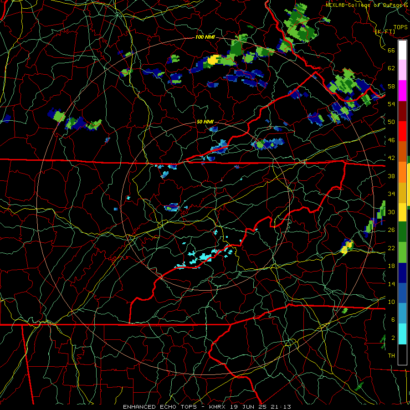Click legend value 38
Viewport: 410px width, 410px height.
click(391, 176)
